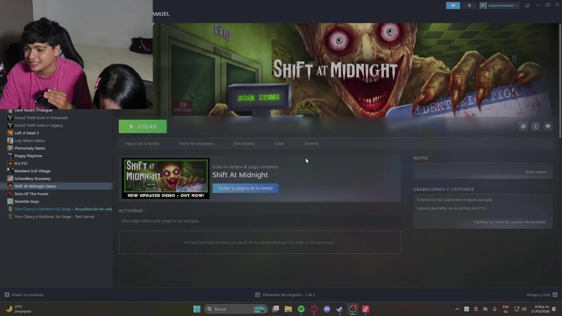
Task: Open Amigos y chat
Action: click(x=542, y=295)
